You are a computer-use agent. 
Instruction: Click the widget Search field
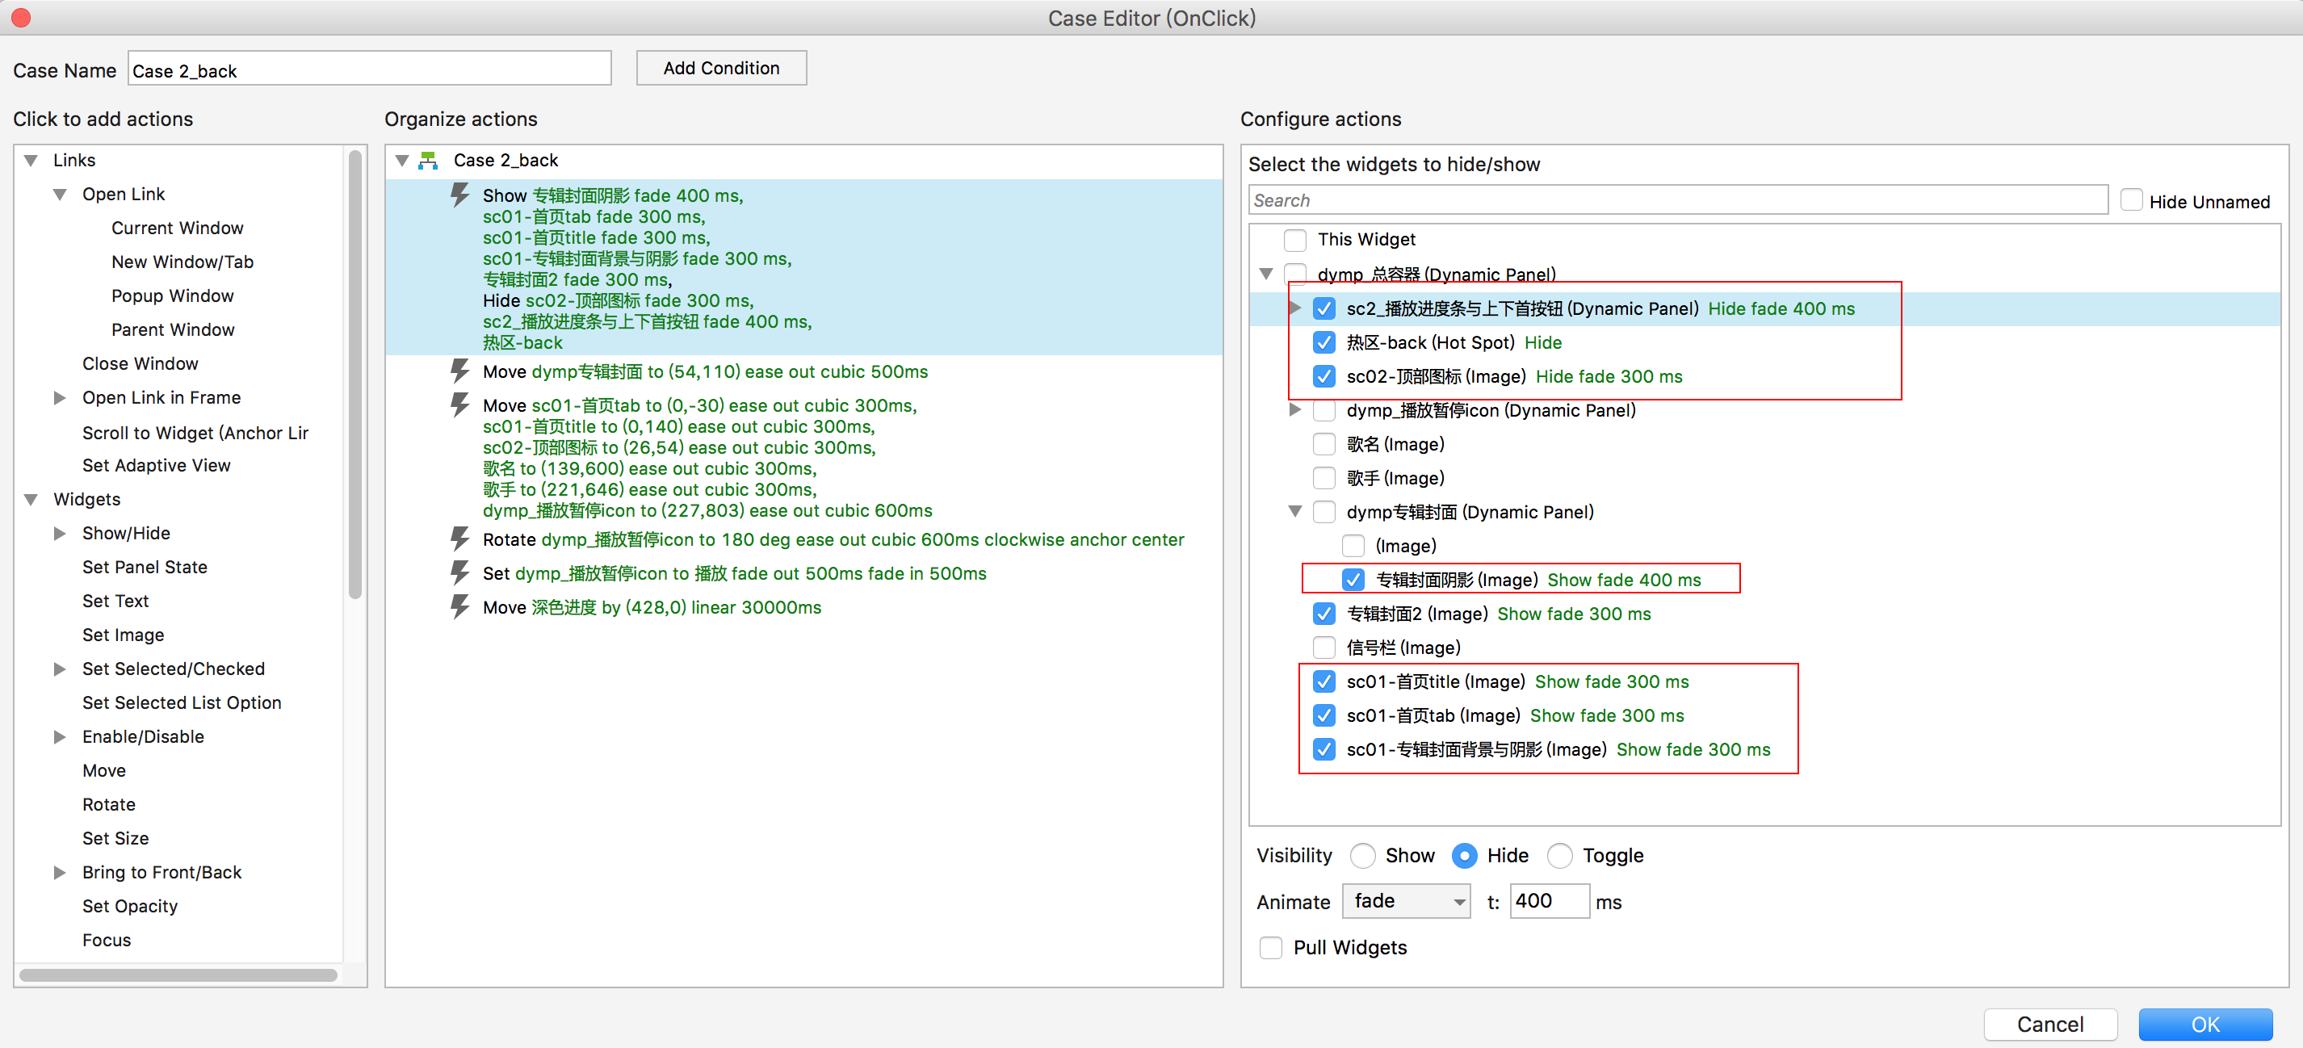coord(1677,200)
